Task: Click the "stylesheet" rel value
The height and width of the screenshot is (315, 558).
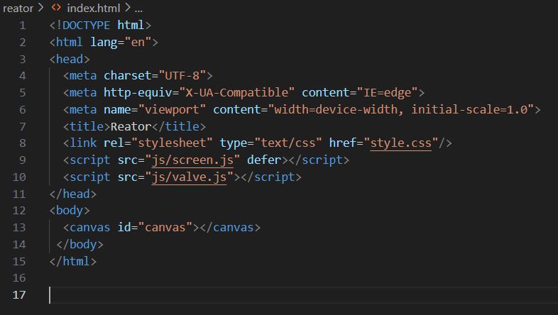Action: tap(172, 143)
